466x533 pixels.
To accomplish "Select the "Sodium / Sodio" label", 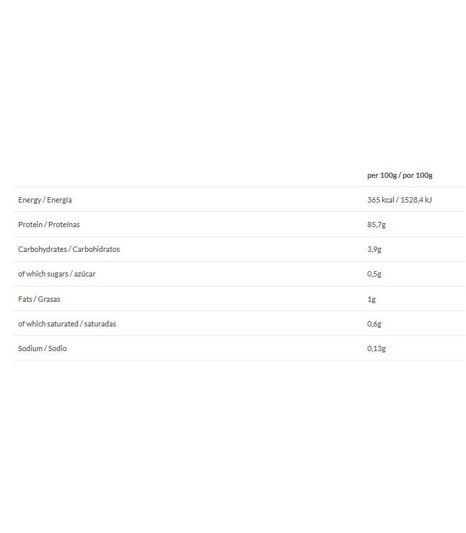I will tap(43, 348).
